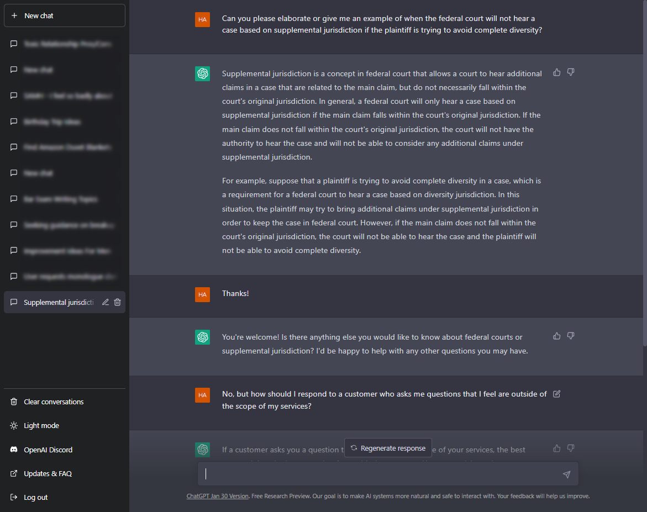Click thumbs up on supplemental jurisdiction answer

point(556,72)
